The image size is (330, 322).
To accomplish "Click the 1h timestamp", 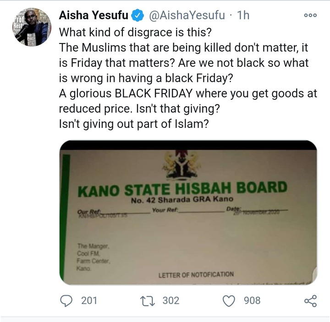I will point(243,16).
